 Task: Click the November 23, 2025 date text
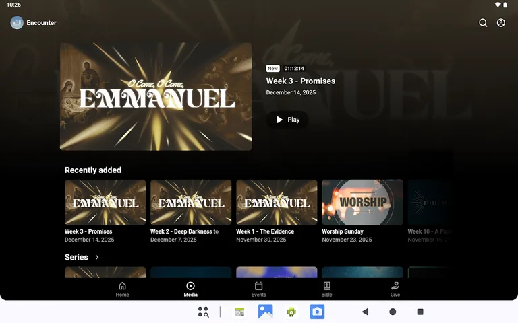347,240
